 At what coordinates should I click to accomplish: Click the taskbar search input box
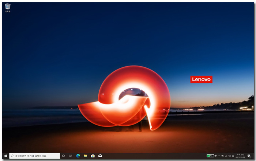(35, 156)
